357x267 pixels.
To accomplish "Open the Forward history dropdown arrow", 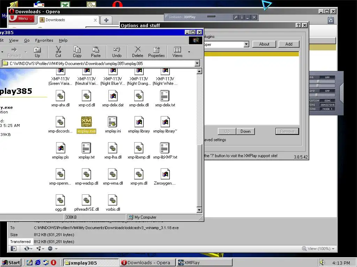I will click(25, 52).
